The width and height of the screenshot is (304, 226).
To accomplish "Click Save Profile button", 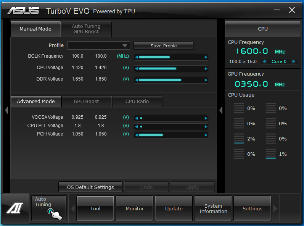I will (x=163, y=45).
